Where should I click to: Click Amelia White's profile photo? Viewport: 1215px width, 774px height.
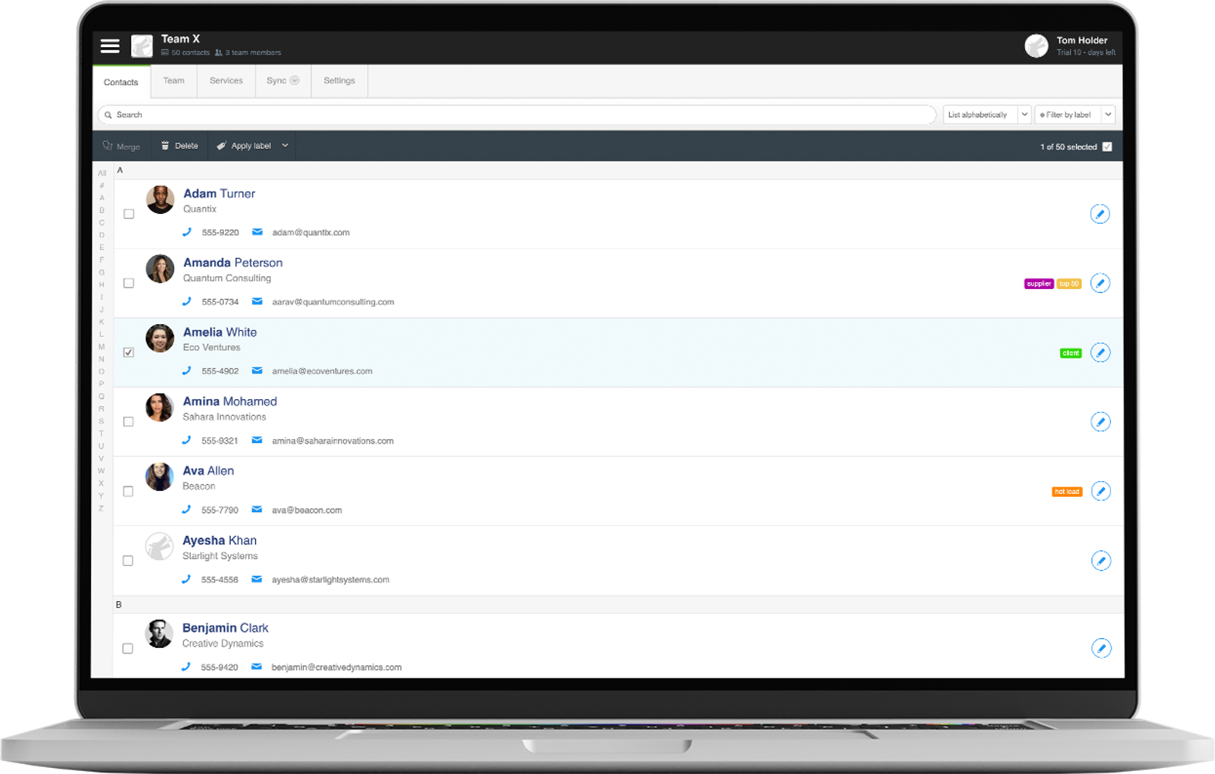160,338
